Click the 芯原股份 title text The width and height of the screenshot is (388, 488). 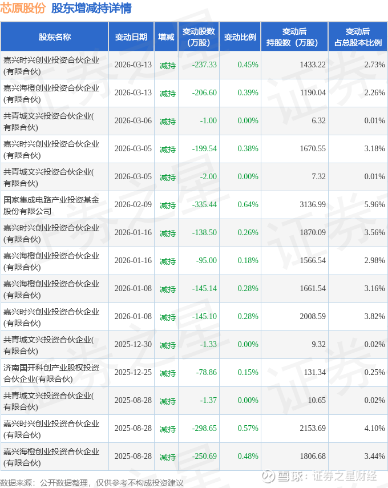click(23, 8)
